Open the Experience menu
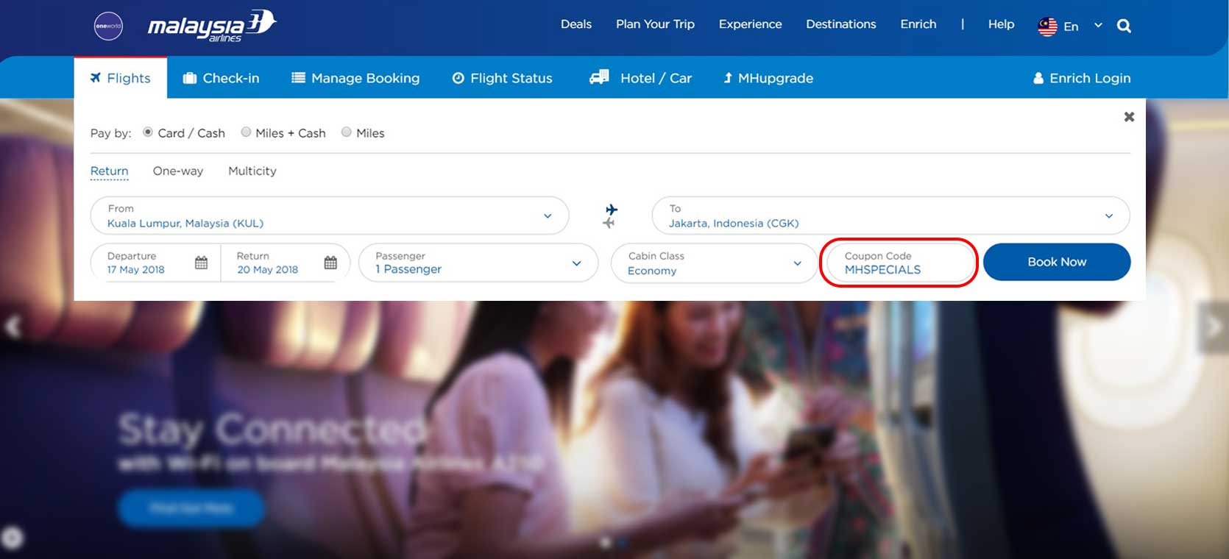Screen dimensions: 1229x559 point(750,24)
